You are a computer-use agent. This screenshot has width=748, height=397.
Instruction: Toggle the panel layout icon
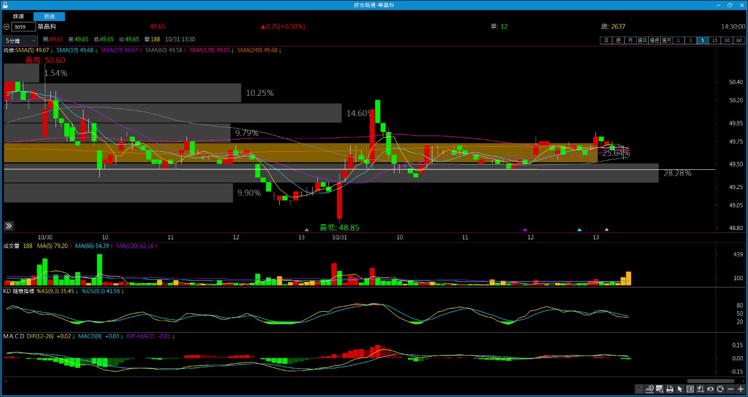[690, 389]
